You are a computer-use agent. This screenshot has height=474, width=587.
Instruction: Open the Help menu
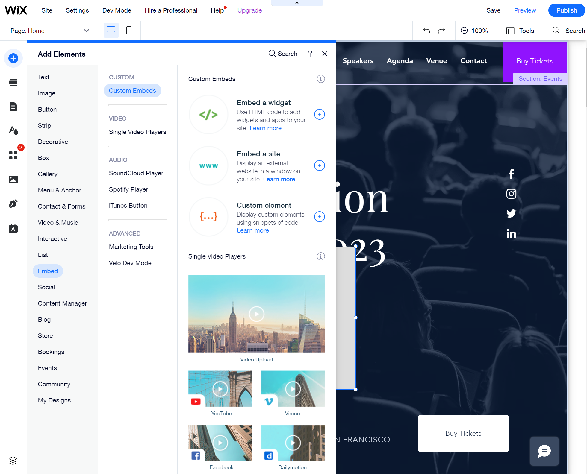[217, 10]
